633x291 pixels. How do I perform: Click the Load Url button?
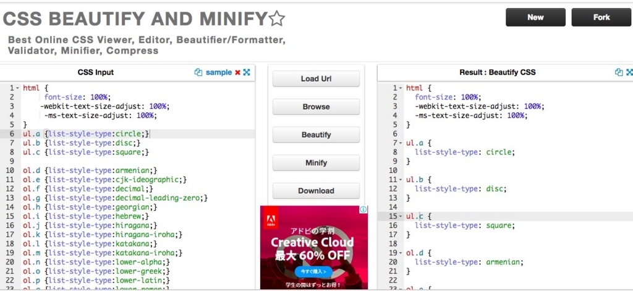pyautogui.click(x=316, y=78)
